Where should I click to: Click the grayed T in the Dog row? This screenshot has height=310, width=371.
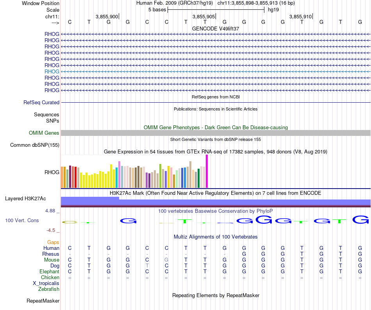coord(147,266)
